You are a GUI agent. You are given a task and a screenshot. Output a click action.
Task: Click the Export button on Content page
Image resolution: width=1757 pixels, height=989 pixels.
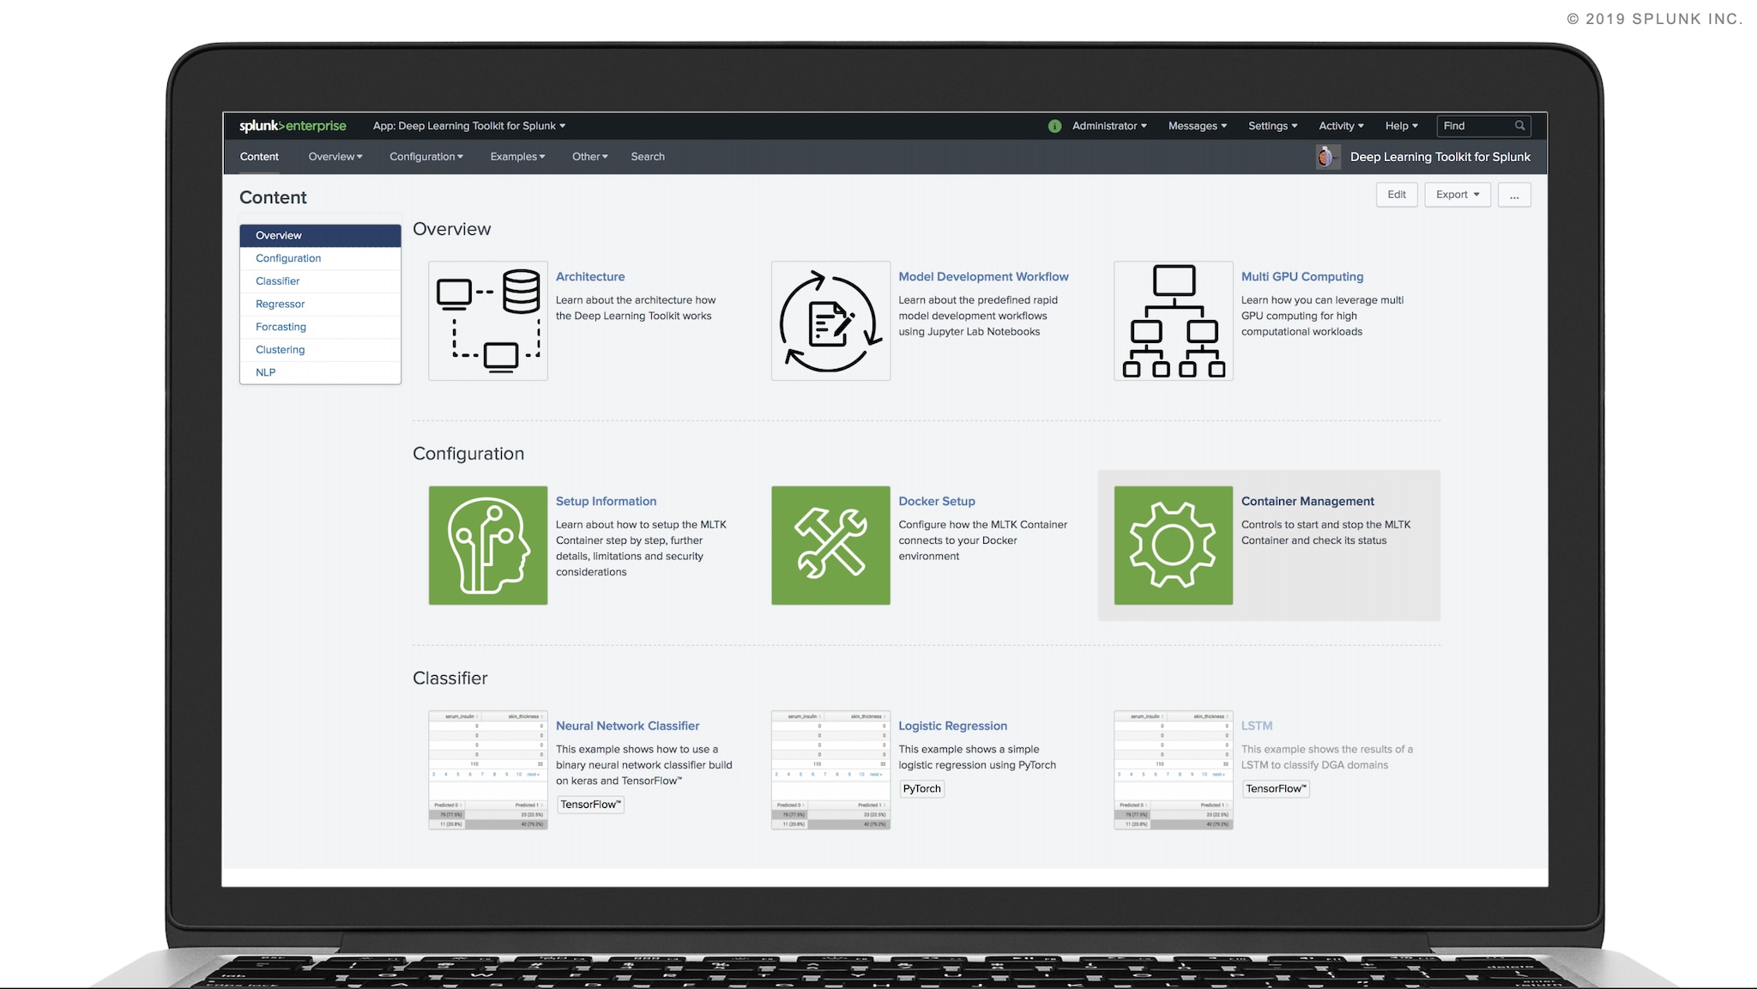pos(1458,194)
